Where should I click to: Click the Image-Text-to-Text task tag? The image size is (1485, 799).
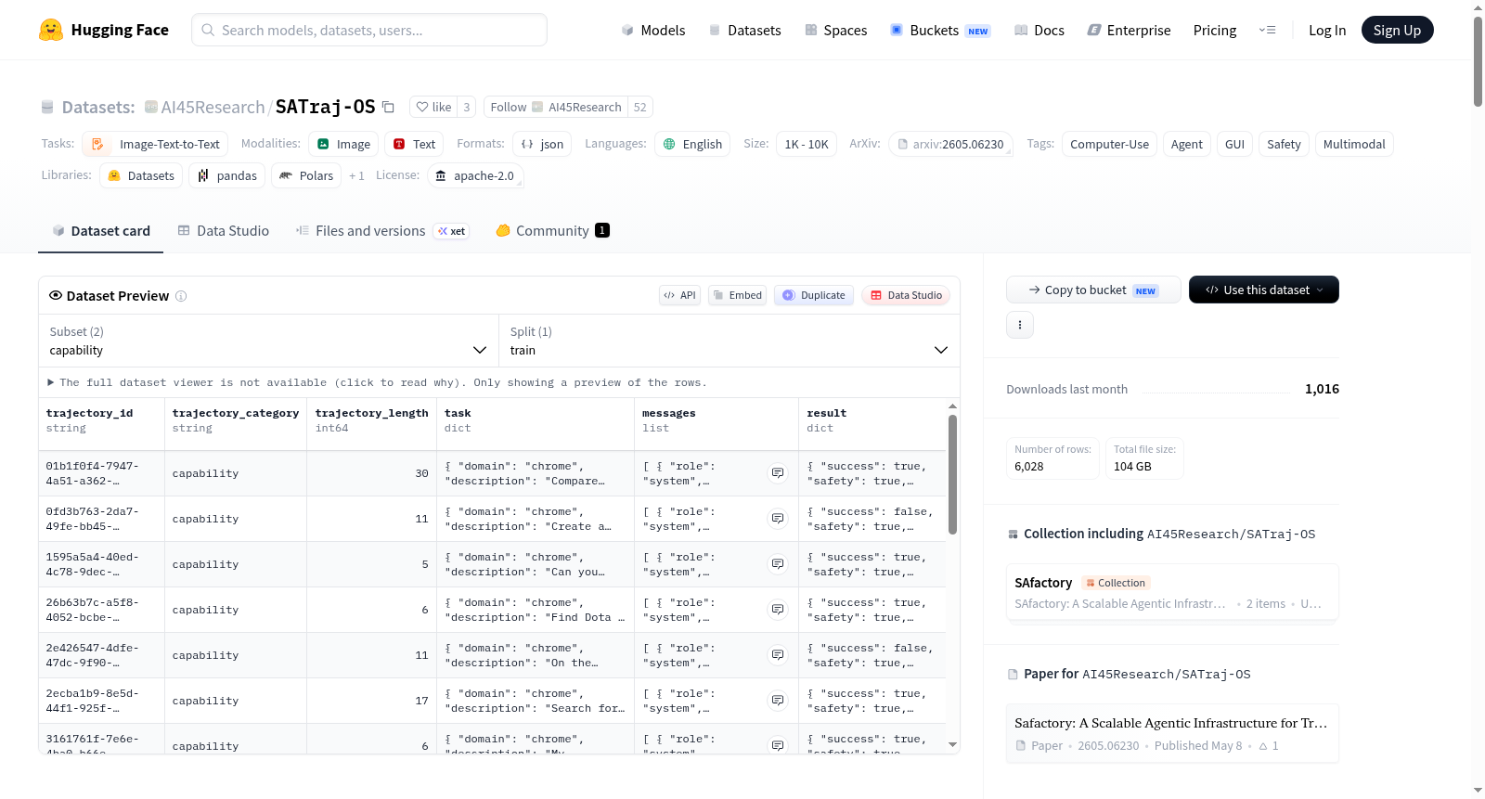[155, 144]
